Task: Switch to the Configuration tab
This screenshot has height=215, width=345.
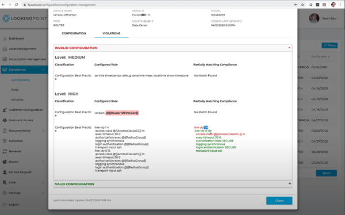Action: tap(74, 33)
